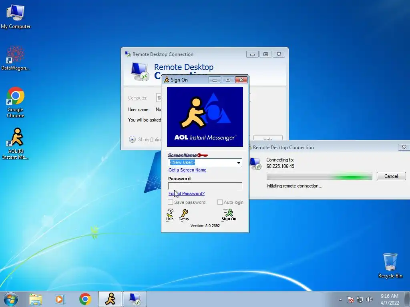Click the connection progress bar

319,176
